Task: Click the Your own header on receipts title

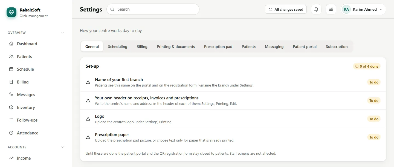Action: [147, 98]
